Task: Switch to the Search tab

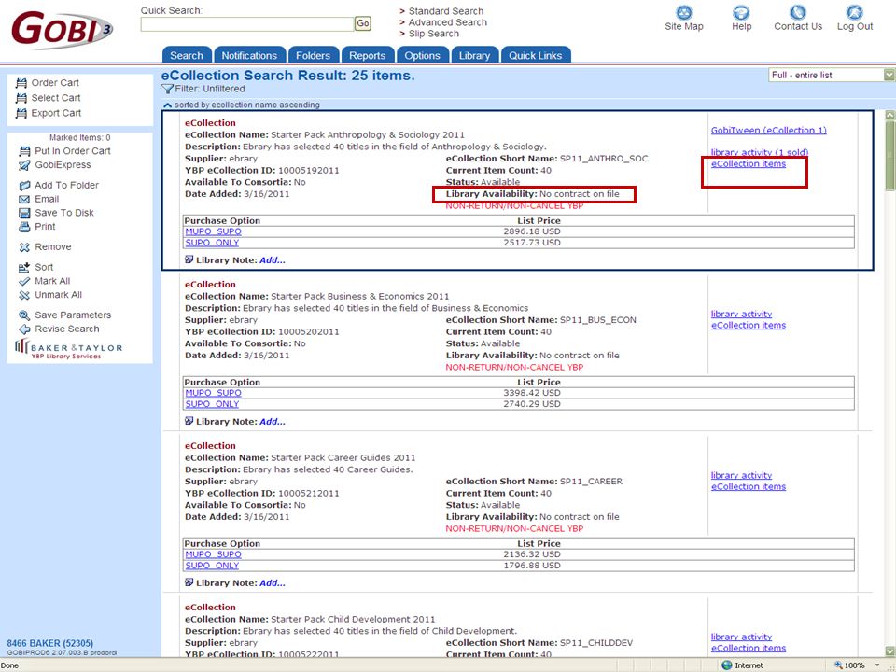Action: 187,55
